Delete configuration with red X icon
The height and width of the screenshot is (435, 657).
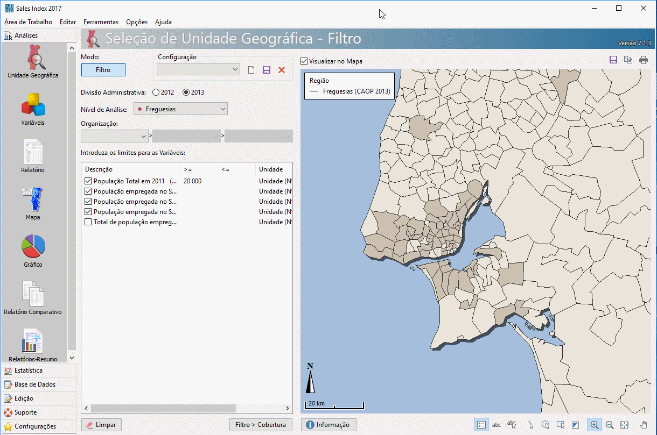tap(282, 70)
